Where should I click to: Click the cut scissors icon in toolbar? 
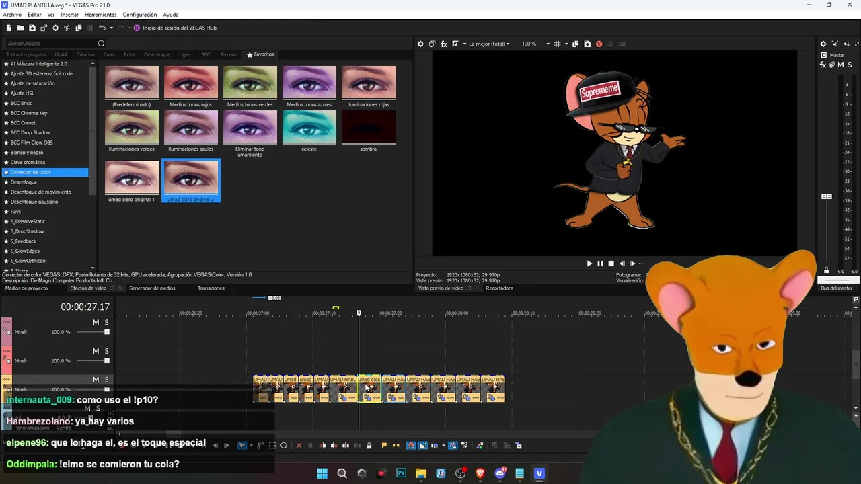click(67, 28)
